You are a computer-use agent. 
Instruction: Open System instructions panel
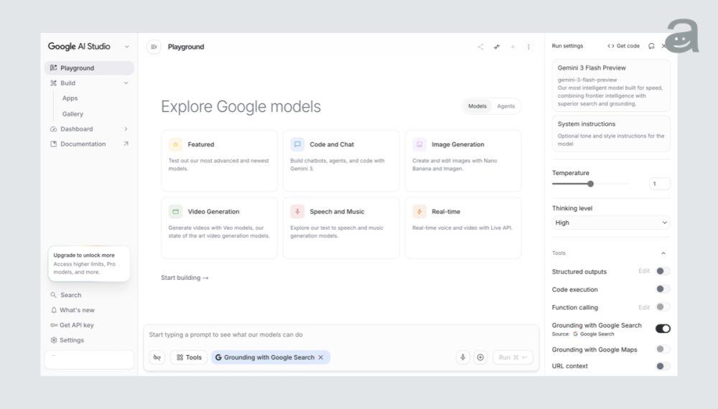tap(611, 133)
